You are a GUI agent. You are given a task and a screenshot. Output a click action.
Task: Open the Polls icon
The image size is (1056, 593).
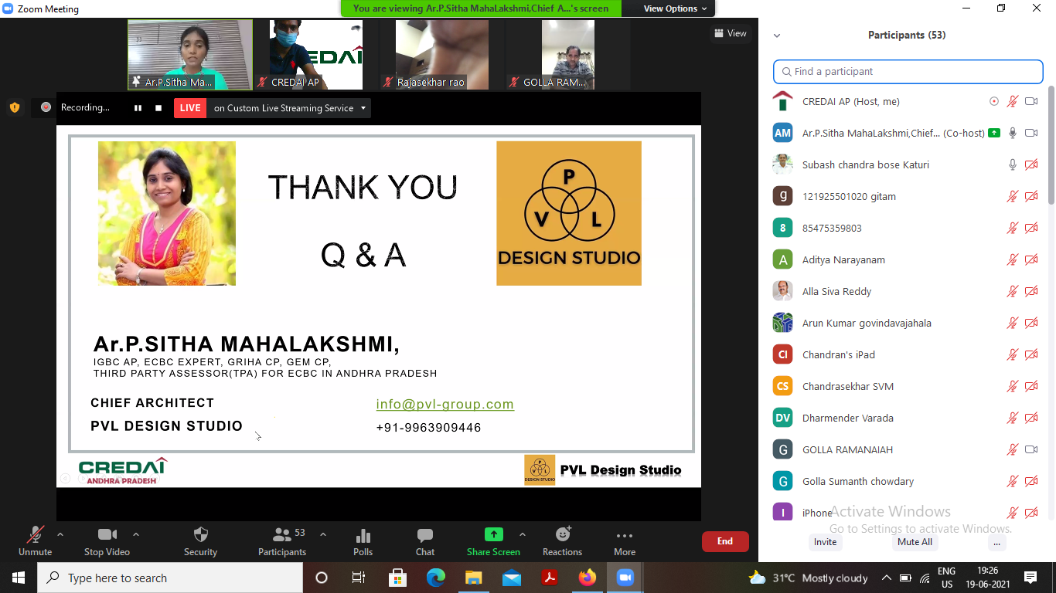(x=363, y=534)
